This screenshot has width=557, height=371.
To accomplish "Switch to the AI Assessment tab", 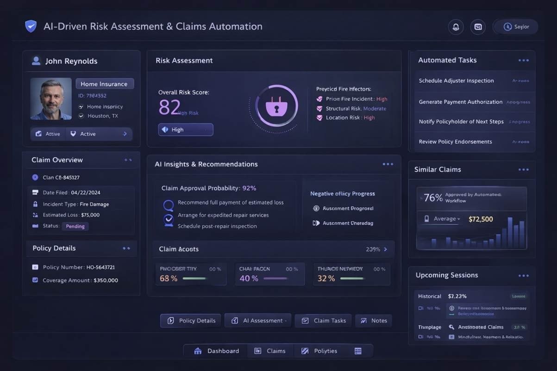I will tap(258, 321).
